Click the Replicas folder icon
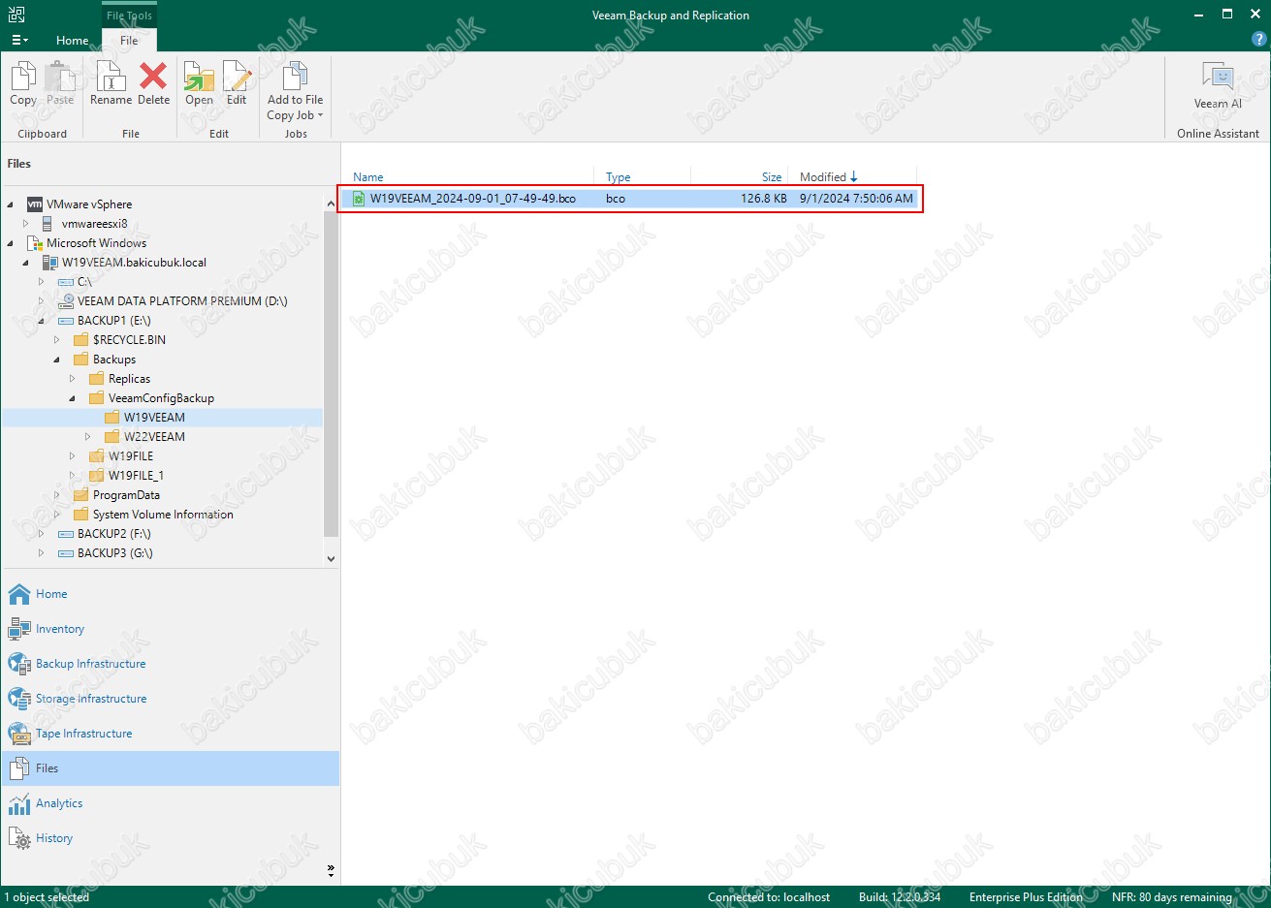 coord(97,379)
